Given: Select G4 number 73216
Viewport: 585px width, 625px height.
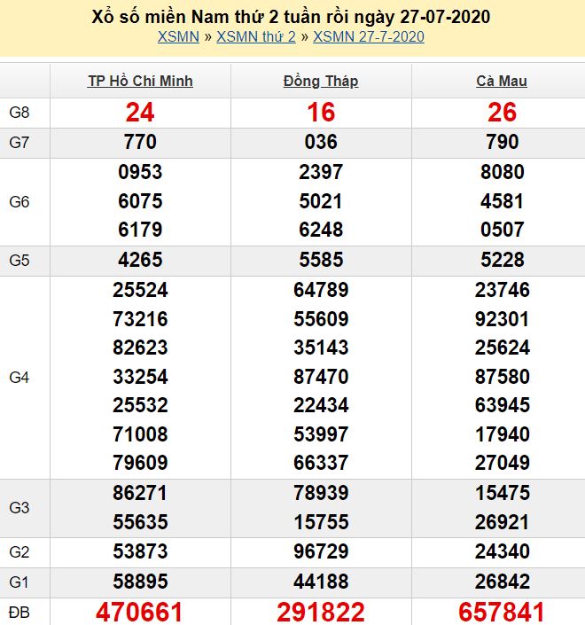Looking at the screenshot, I should pyautogui.click(x=140, y=319).
